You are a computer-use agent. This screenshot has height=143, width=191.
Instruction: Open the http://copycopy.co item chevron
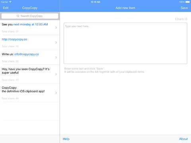pyautogui.click(x=56, y=43)
